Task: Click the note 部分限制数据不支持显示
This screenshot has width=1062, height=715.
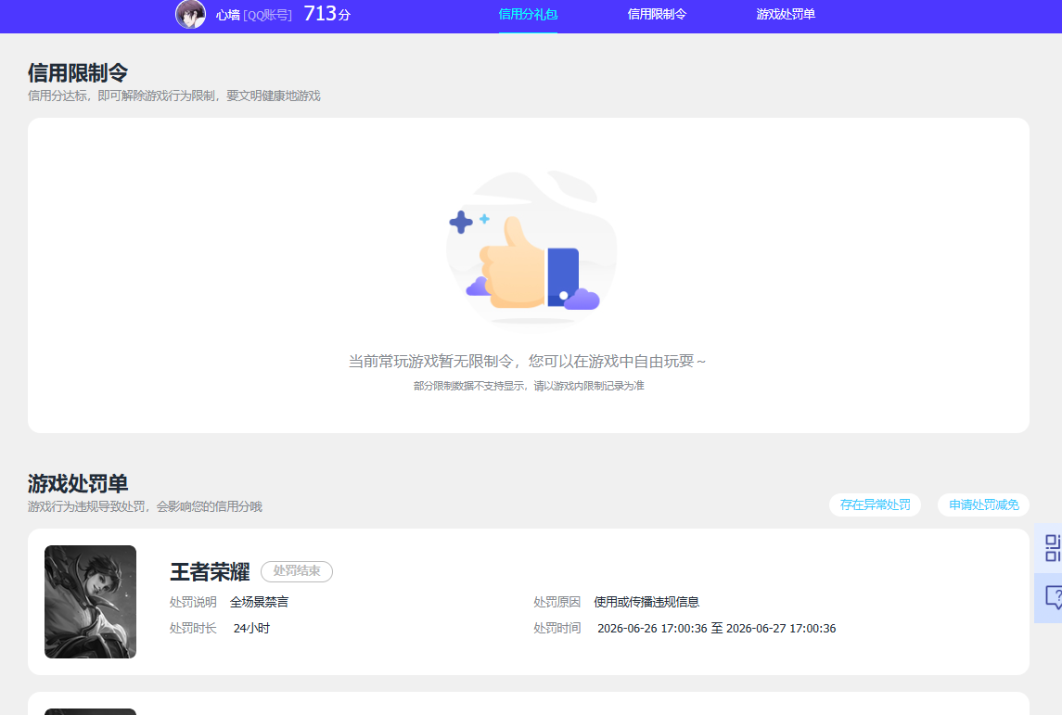Action: [x=468, y=386]
